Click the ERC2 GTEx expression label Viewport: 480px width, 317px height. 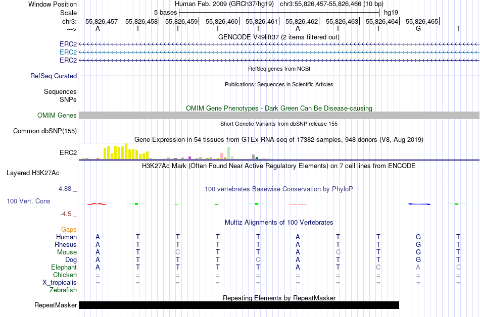pyautogui.click(x=68, y=152)
